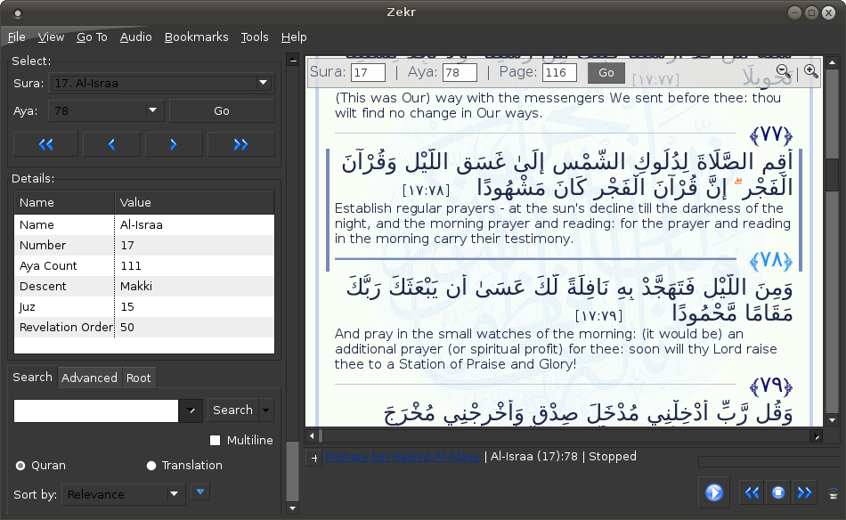846x520 pixels.
Task: Toggle the sort order arrow button
Action: (x=200, y=492)
